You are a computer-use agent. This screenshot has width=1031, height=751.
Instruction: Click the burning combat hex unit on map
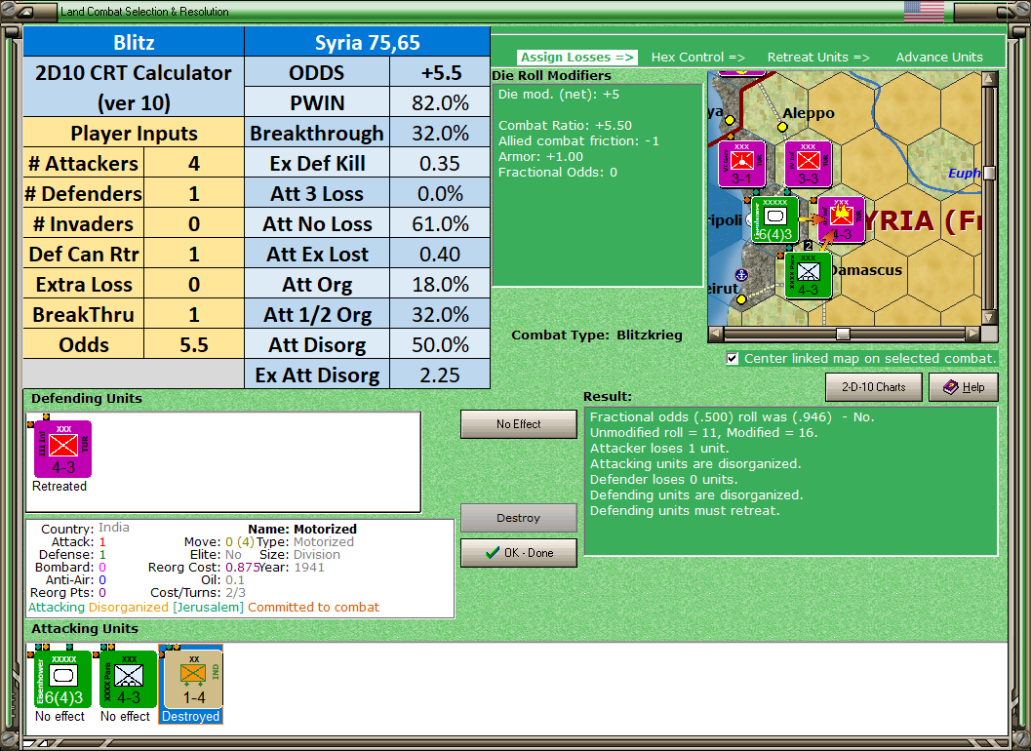pyautogui.click(x=842, y=219)
